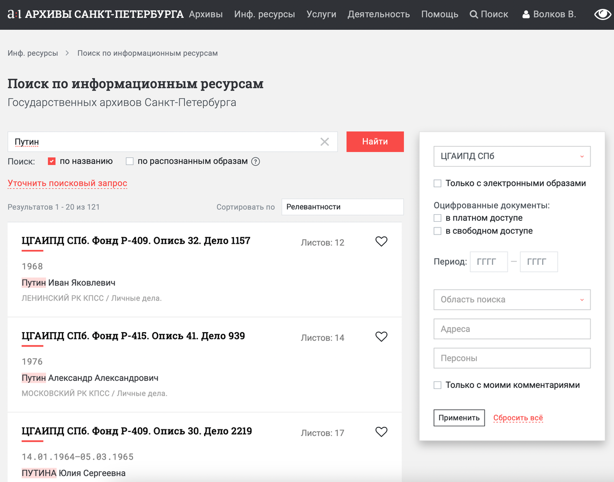
Task: Click Листов: 17 value
Action: click(322, 433)
